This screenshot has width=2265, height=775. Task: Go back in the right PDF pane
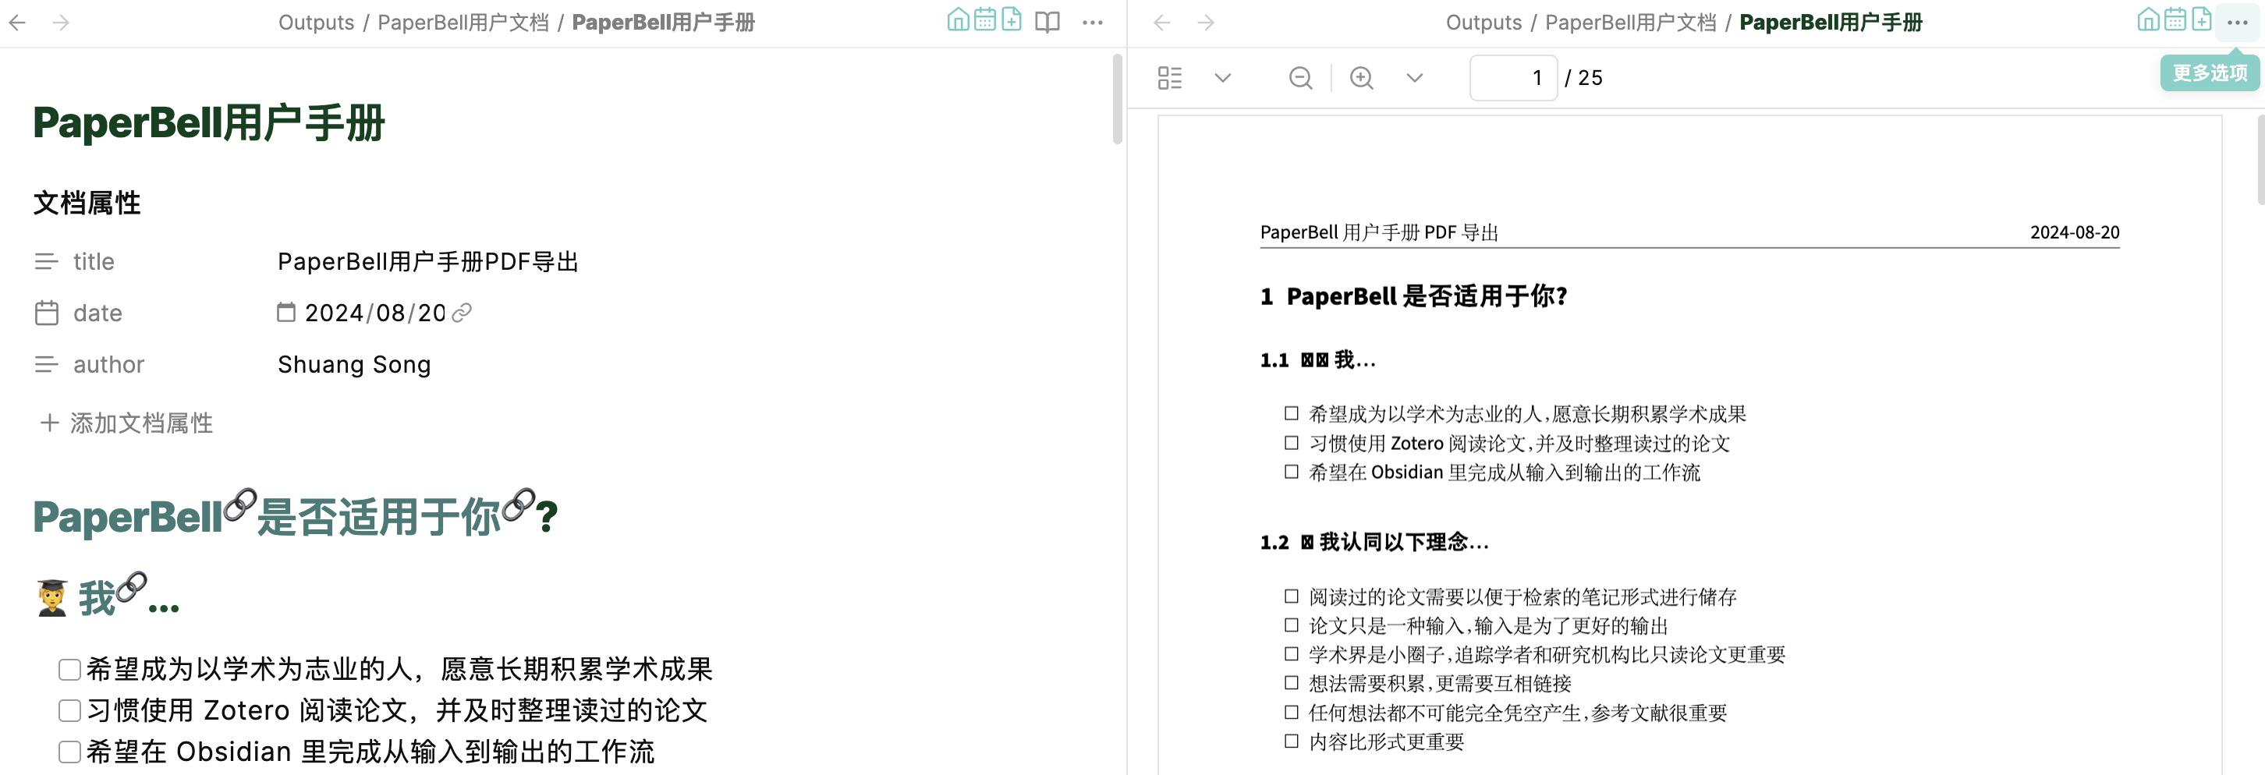coord(1161,22)
